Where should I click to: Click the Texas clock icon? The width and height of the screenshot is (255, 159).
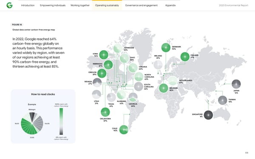point(111,97)
